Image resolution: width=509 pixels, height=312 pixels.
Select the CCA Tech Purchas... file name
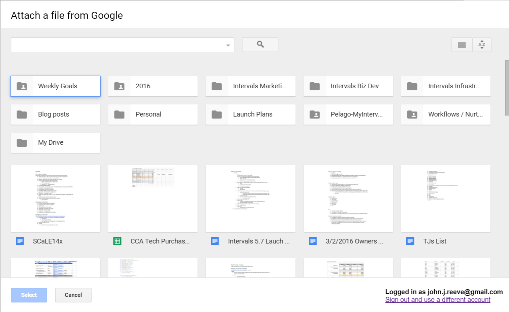tap(160, 241)
